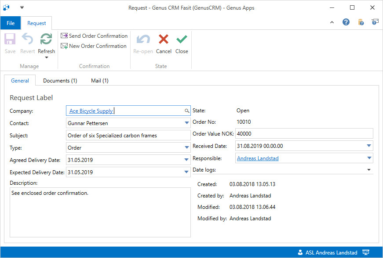This screenshot has width=383, height=258.
Task: Open the Received Date dropdown arrow
Action: tap(369, 146)
